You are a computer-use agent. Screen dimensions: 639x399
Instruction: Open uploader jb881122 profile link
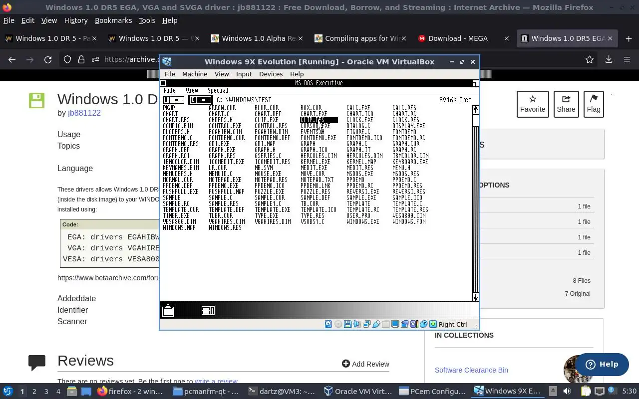[84, 113]
